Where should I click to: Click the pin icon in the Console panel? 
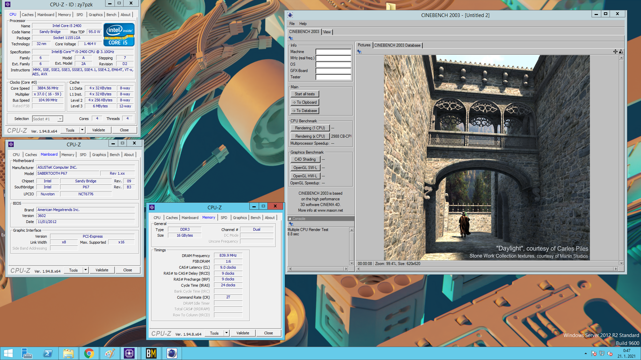click(291, 224)
